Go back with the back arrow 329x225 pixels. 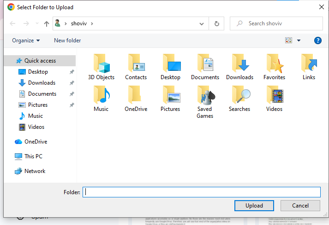tap(12, 23)
